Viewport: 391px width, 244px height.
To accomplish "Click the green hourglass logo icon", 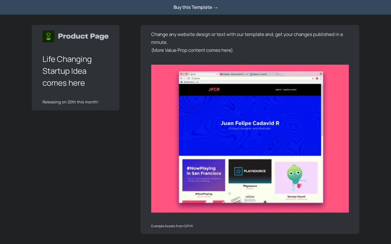I will point(49,36).
